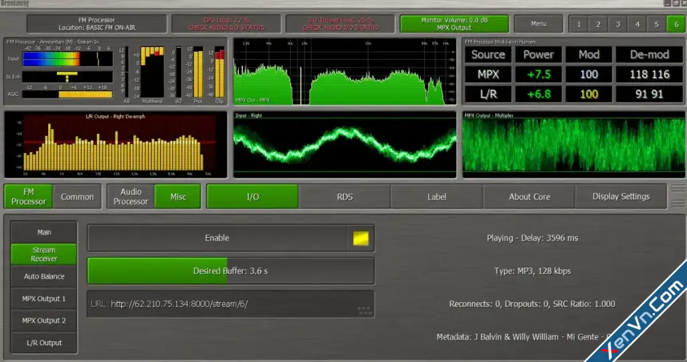The width and height of the screenshot is (687, 362).
Task: Click the L/R Output Right De-emph spectrum
Action: (115, 144)
